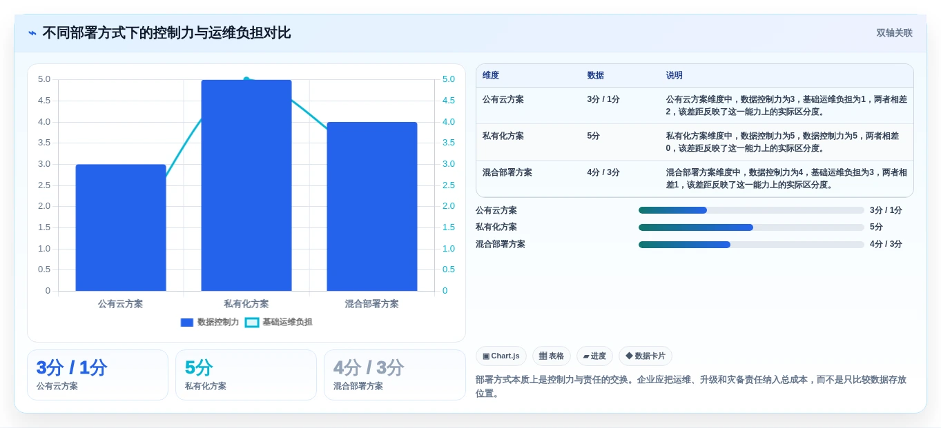Click the 双轴关联 label in header
Screen dimensions: 941x428
point(894,33)
